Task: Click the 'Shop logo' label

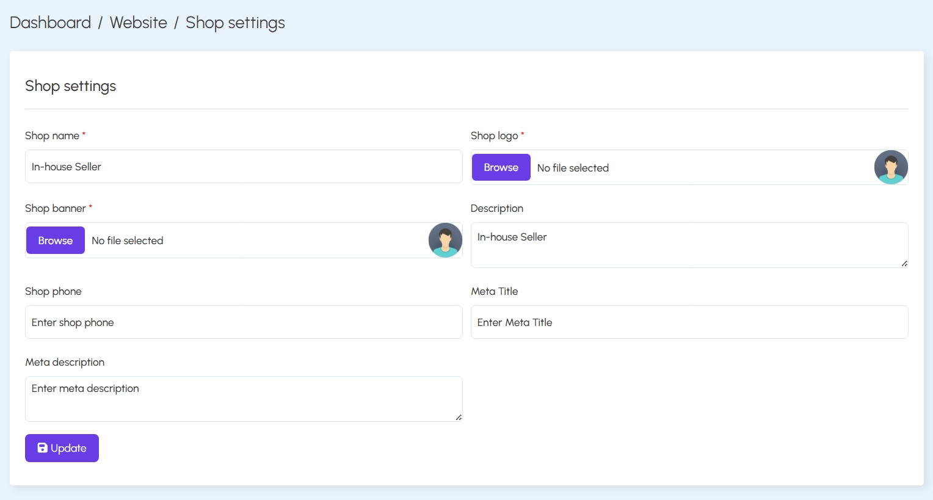Action: pos(494,136)
